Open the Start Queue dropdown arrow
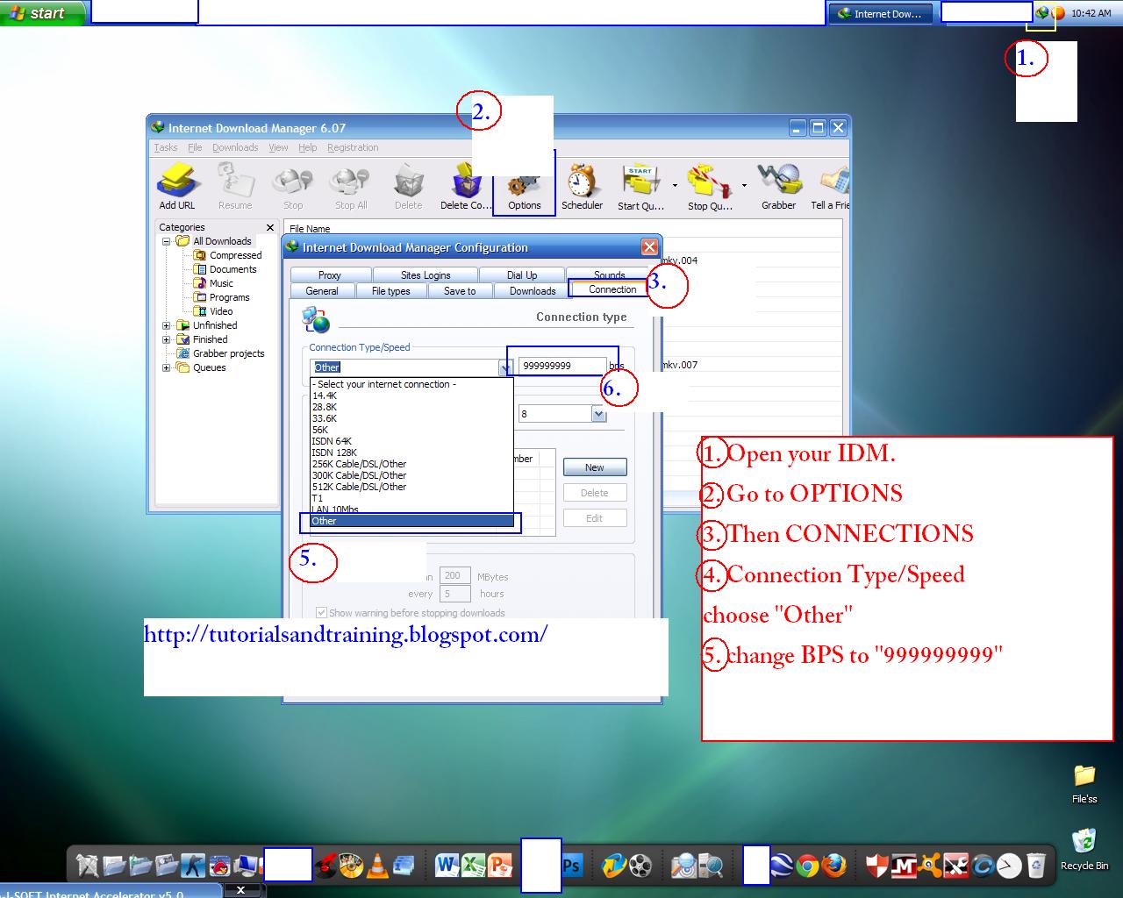1123x898 pixels. tap(675, 185)
